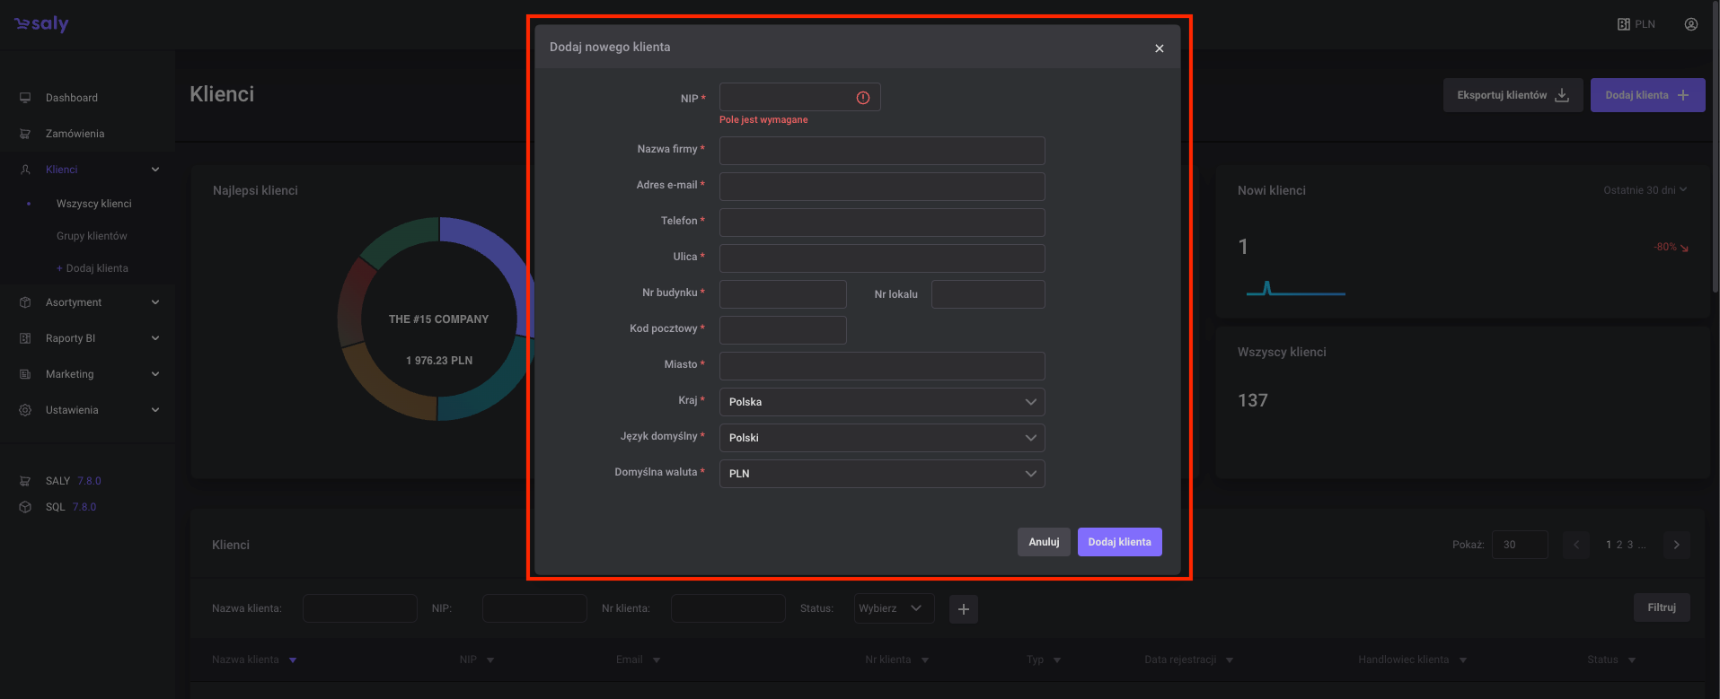Close the Dodaj nowego klienta dialog
Image resolution: width=1720 pixels, height=699 pixels.
pyautogui.click(x=1159, y=48)
